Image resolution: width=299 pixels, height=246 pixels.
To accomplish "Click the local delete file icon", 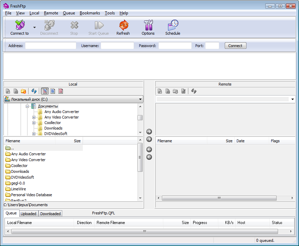I will [16, 91].
